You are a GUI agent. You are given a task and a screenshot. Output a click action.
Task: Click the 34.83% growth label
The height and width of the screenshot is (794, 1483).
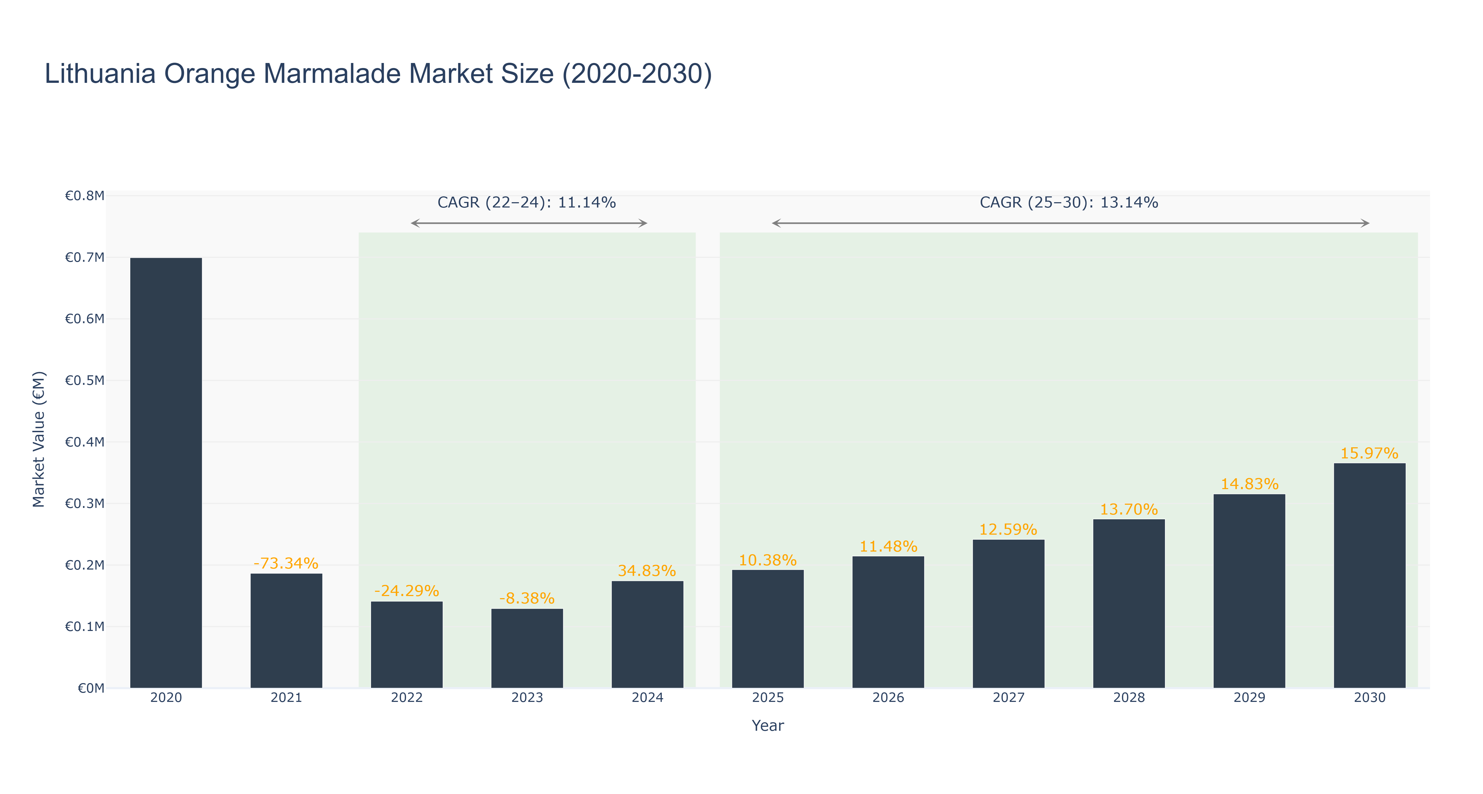click(647, 571)
